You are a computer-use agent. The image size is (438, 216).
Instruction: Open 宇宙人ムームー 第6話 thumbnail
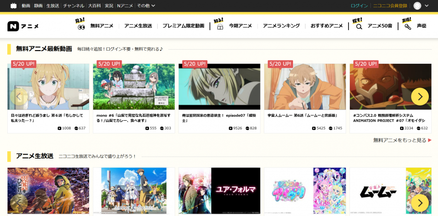[305, 87]
